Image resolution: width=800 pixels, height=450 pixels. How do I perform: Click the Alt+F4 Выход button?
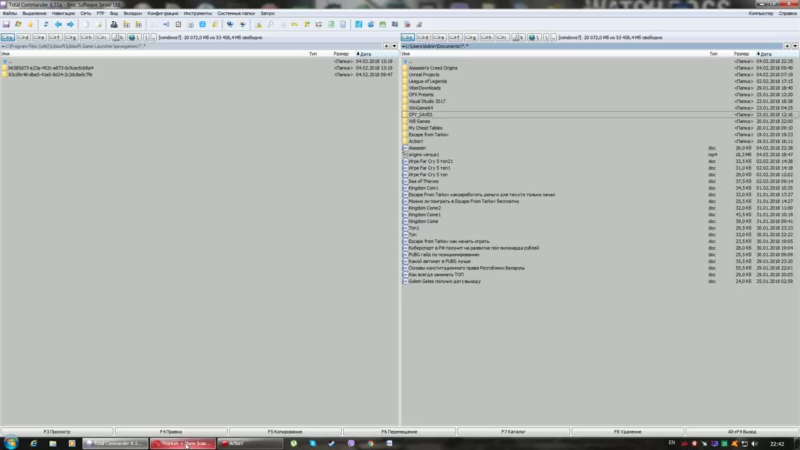pyautogui.click(x=742, y=432)
